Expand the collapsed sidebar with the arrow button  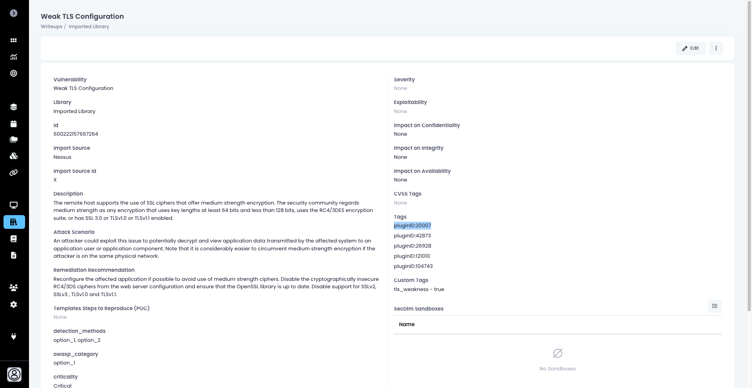point(14,13)
